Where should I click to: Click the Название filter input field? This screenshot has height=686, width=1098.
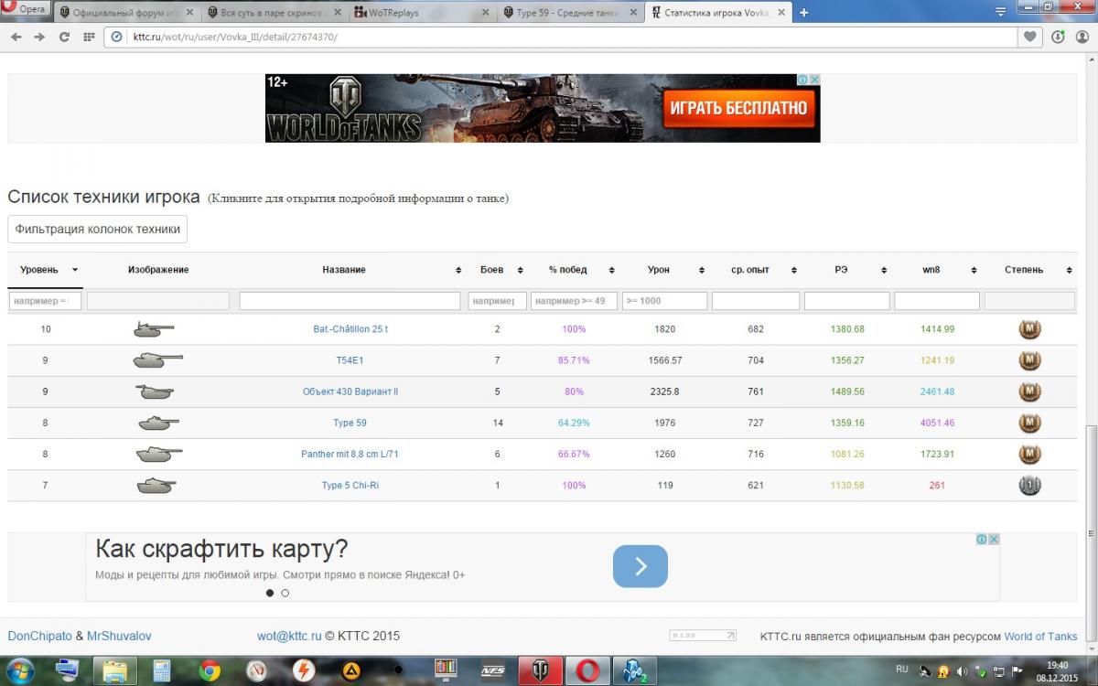pyautogui.click(x=350, y=301)
